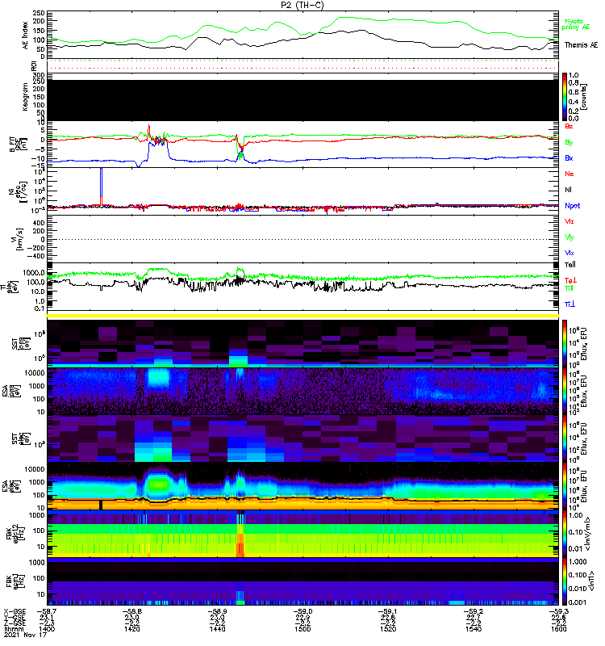This screenshot has height=646, width=605.
Task: Pick the red Ne legend label
Action: (x=570, y=174)
